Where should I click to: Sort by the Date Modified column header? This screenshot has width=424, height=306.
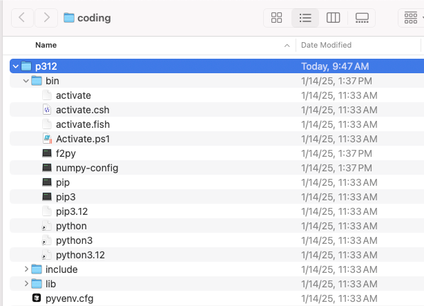(x=326, y=45)
